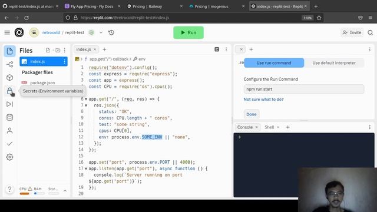This screenshot has height=212, width=377.
Task: Open the Help question mark icon
Action: 9,189
